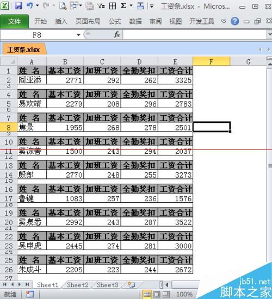Screen dimensions: 272x299
Task: Open Print Preview from quick access toolbar
Action: click(63, 6)
